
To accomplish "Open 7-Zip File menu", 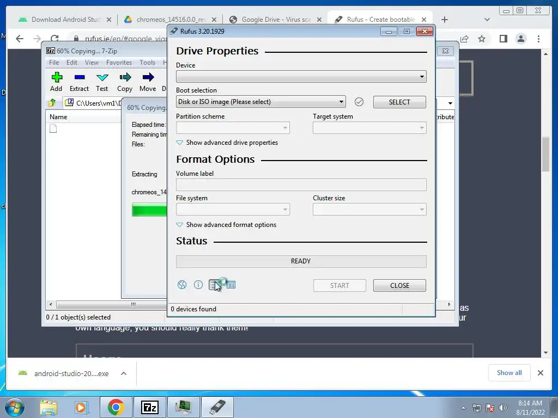I will (x=54, y=63).
